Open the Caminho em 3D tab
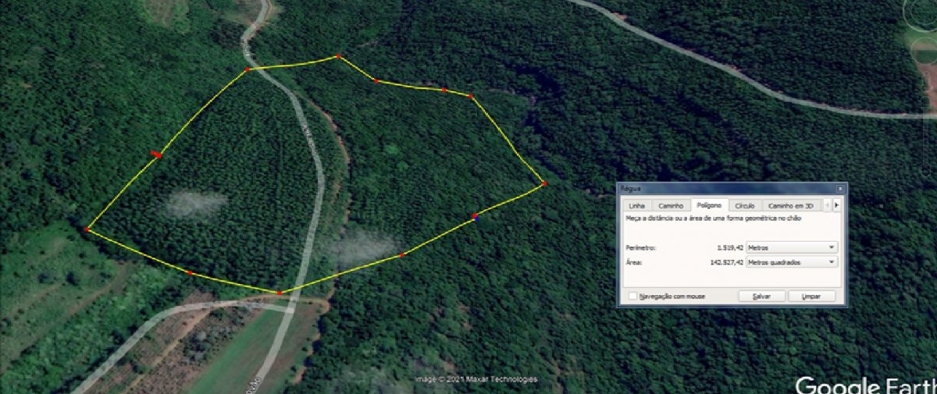The height and width of the screenshot is (394, 937). [792, 206]
